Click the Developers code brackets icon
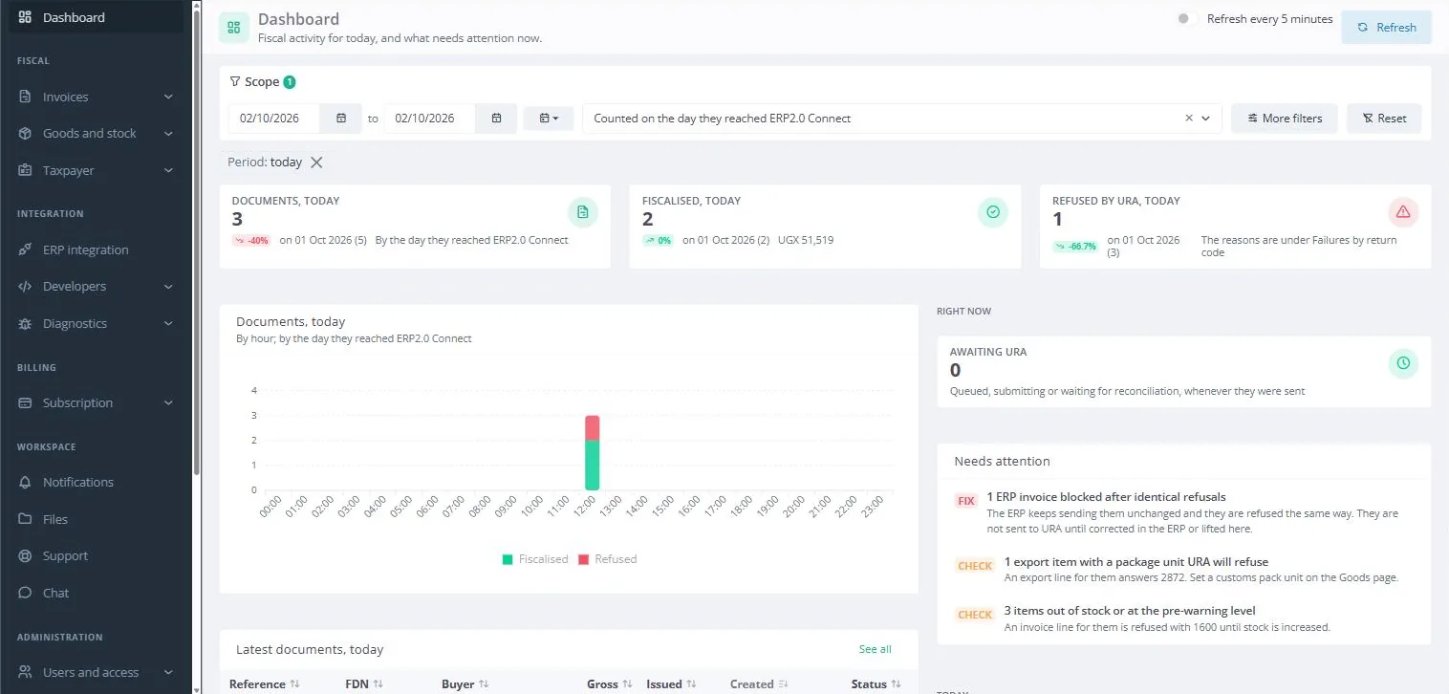The width and height of the screenshot is (1449, 694). tap(26, 286)
